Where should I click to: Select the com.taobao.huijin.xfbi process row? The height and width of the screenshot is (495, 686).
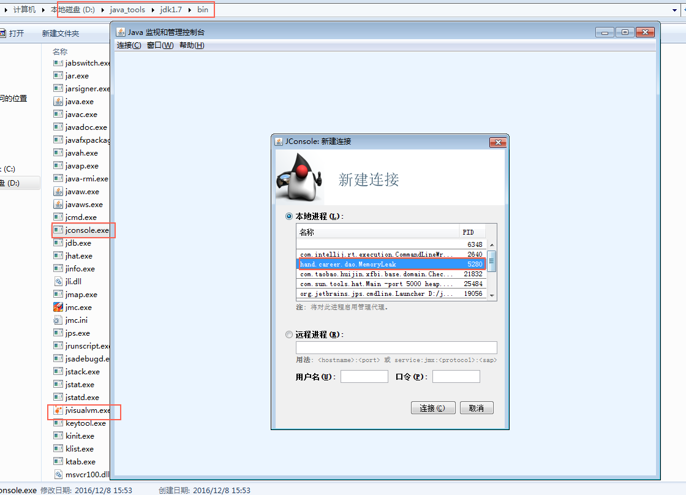[x=391, y=274]
